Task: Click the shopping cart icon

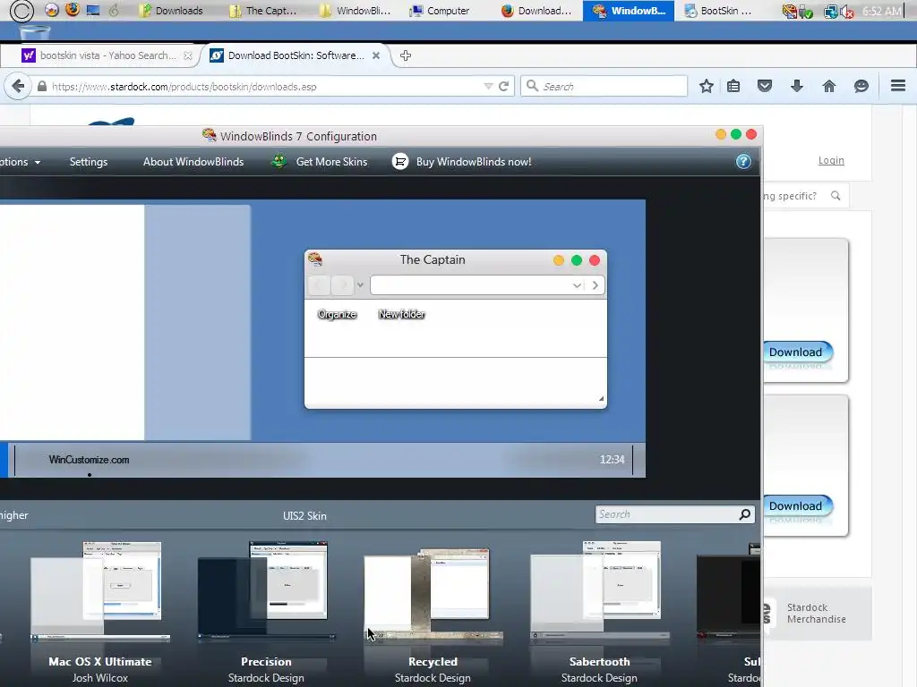Action: (400, 162)
